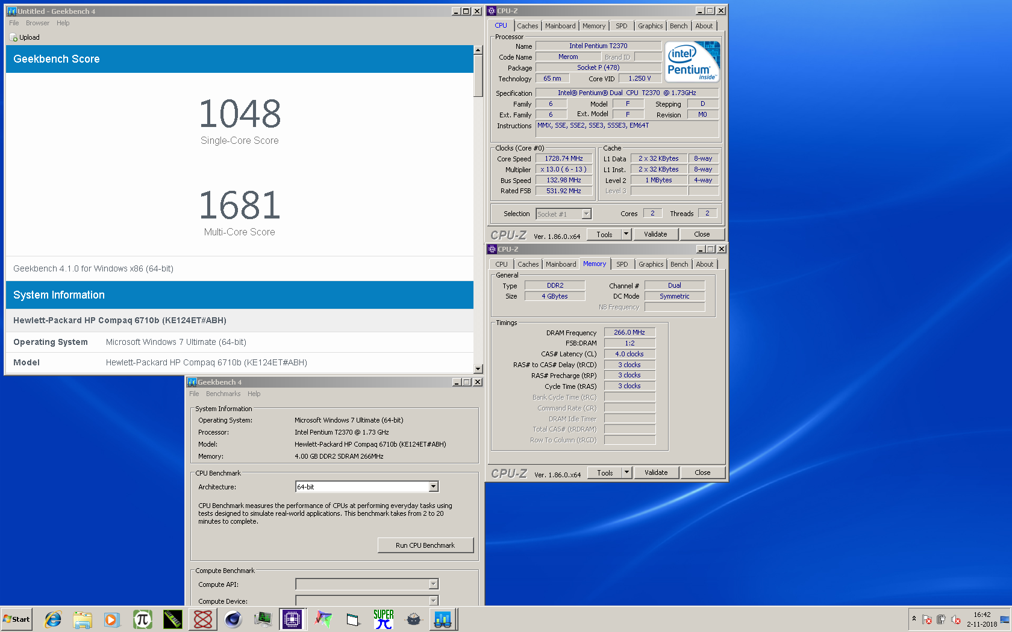Open the Tools dropdown arrow in the upper CPU-Z window

coord(626,234)
